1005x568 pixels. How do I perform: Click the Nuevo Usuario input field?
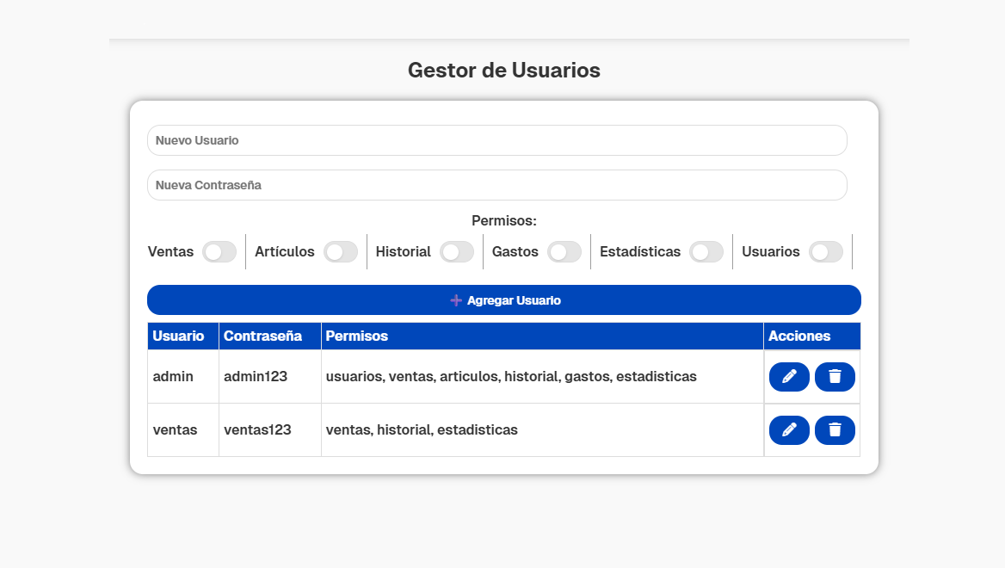pos(497,140)
